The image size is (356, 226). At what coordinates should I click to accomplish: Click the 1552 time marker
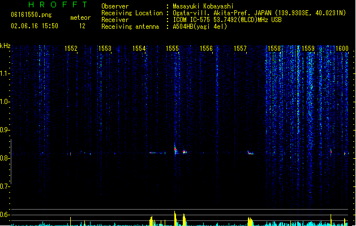(71, 49)
